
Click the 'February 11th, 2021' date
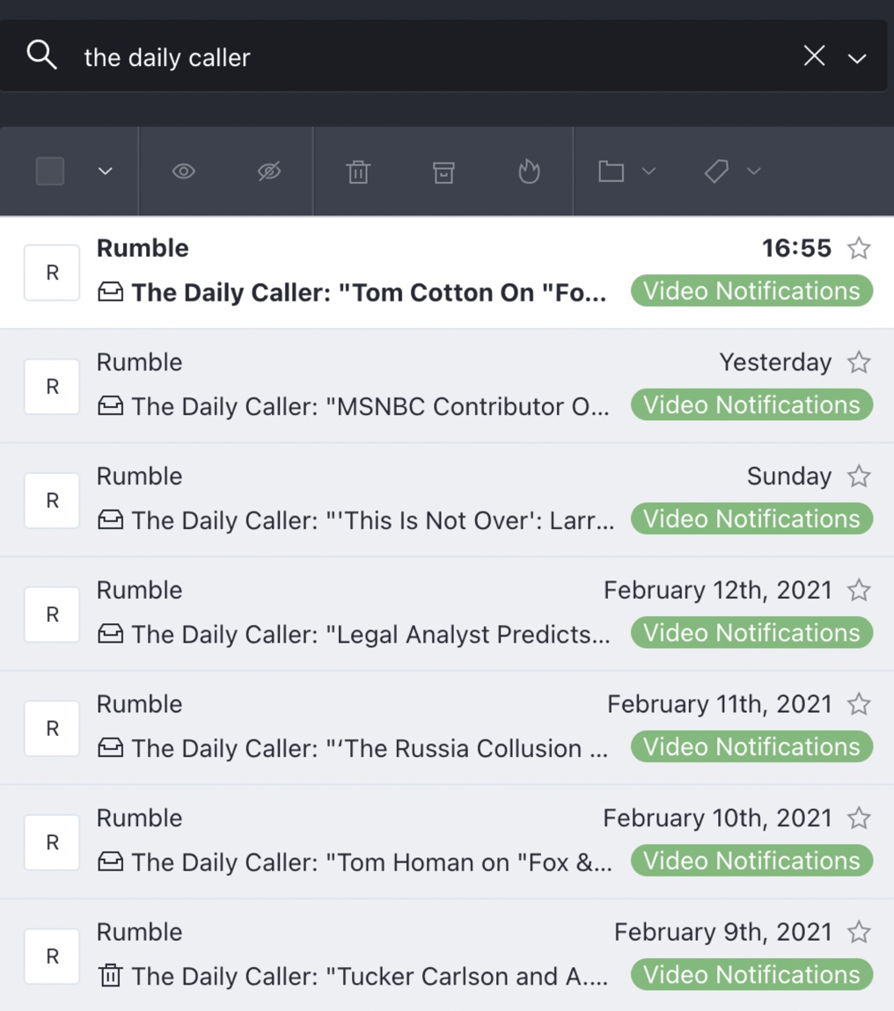click(720, 704)
